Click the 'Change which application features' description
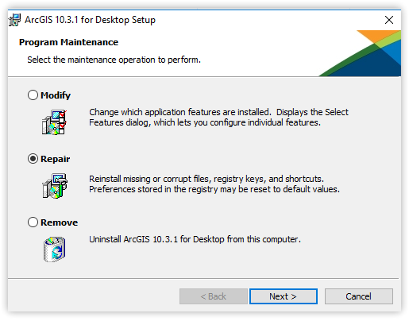The width and height of the screenshot is (409, 321). pyautogui.click(x=218, y=118)
